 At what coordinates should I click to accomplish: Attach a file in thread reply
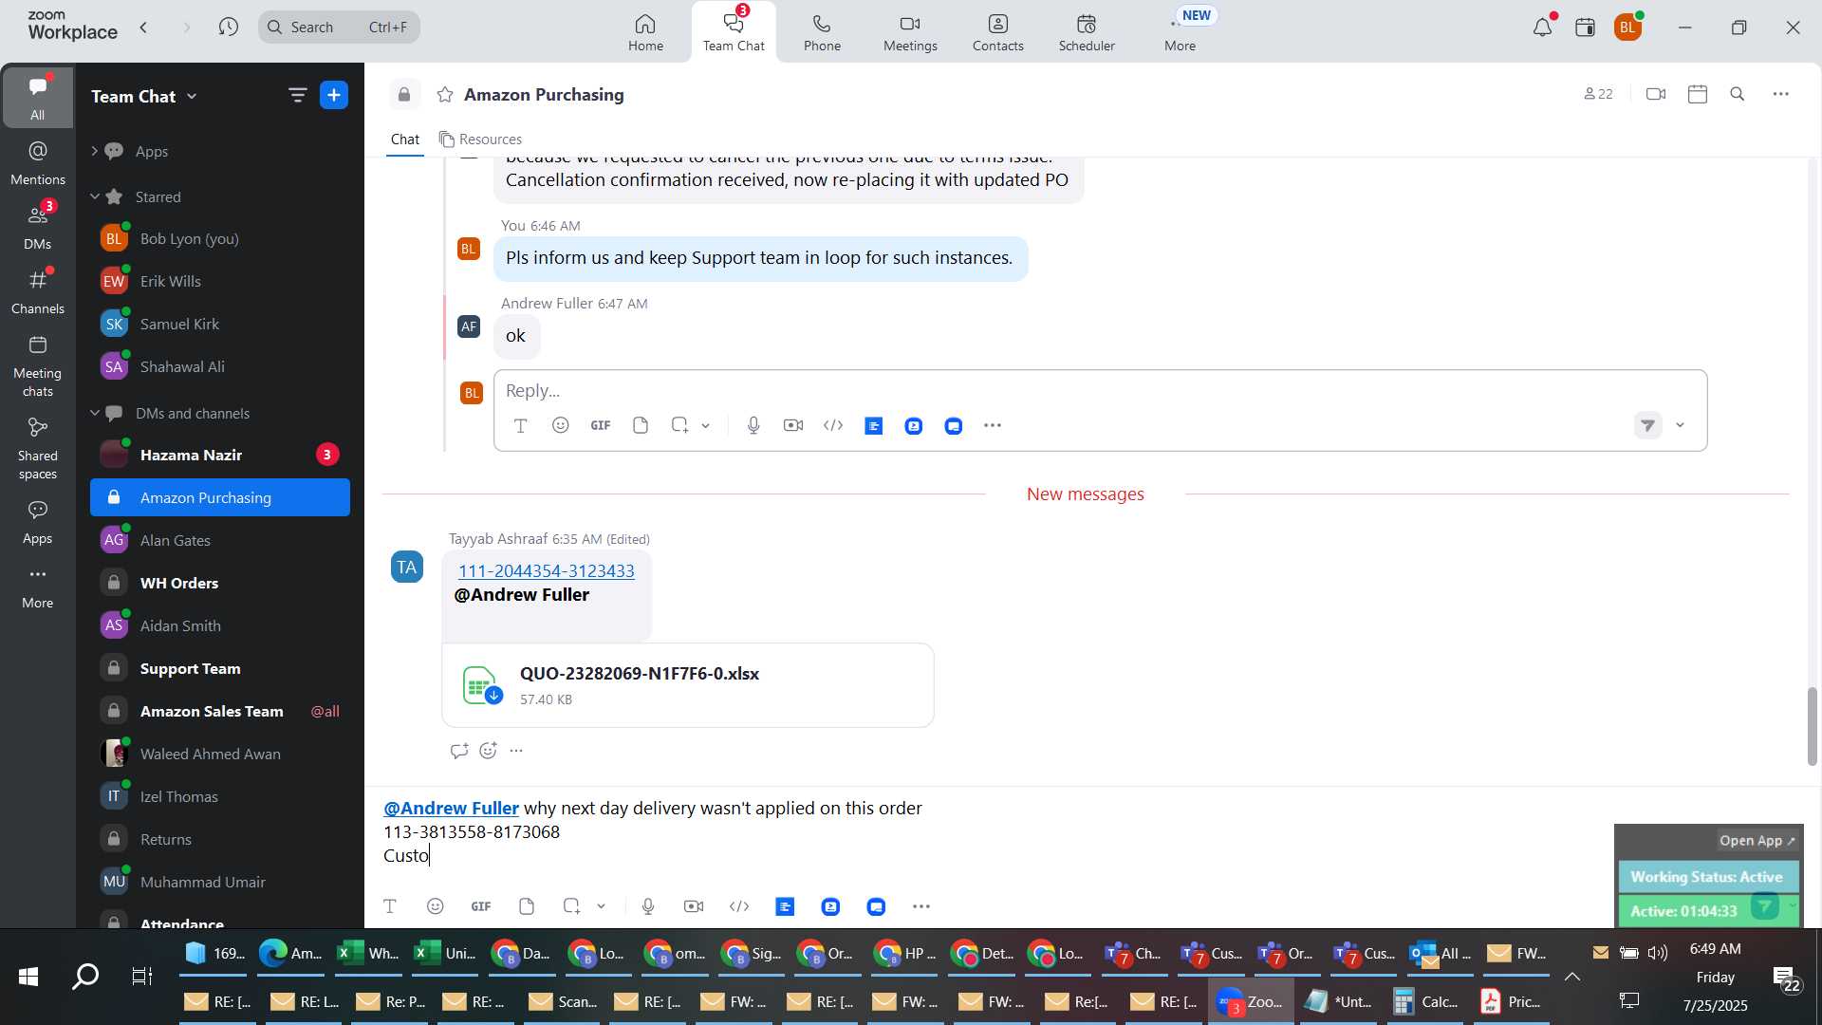click(x=641, y=425)
